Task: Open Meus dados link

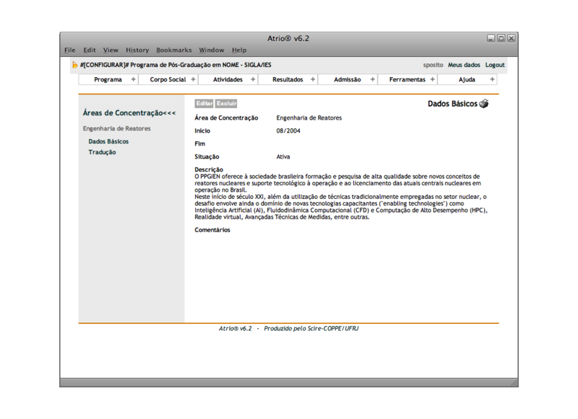Action: click(x=464, y=65)
